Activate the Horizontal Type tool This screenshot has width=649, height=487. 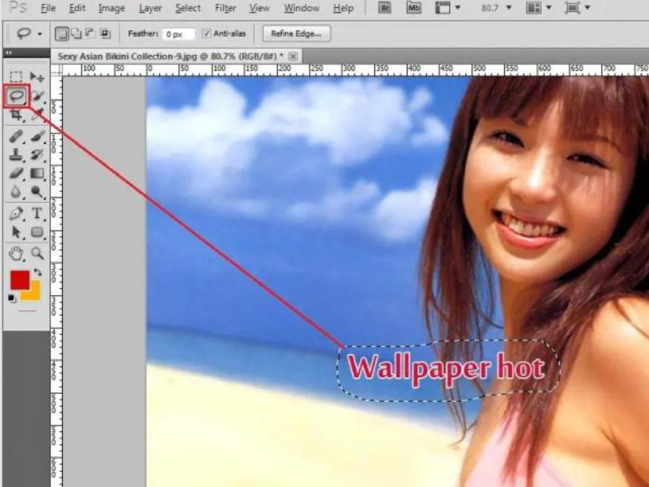click(37, 214)
